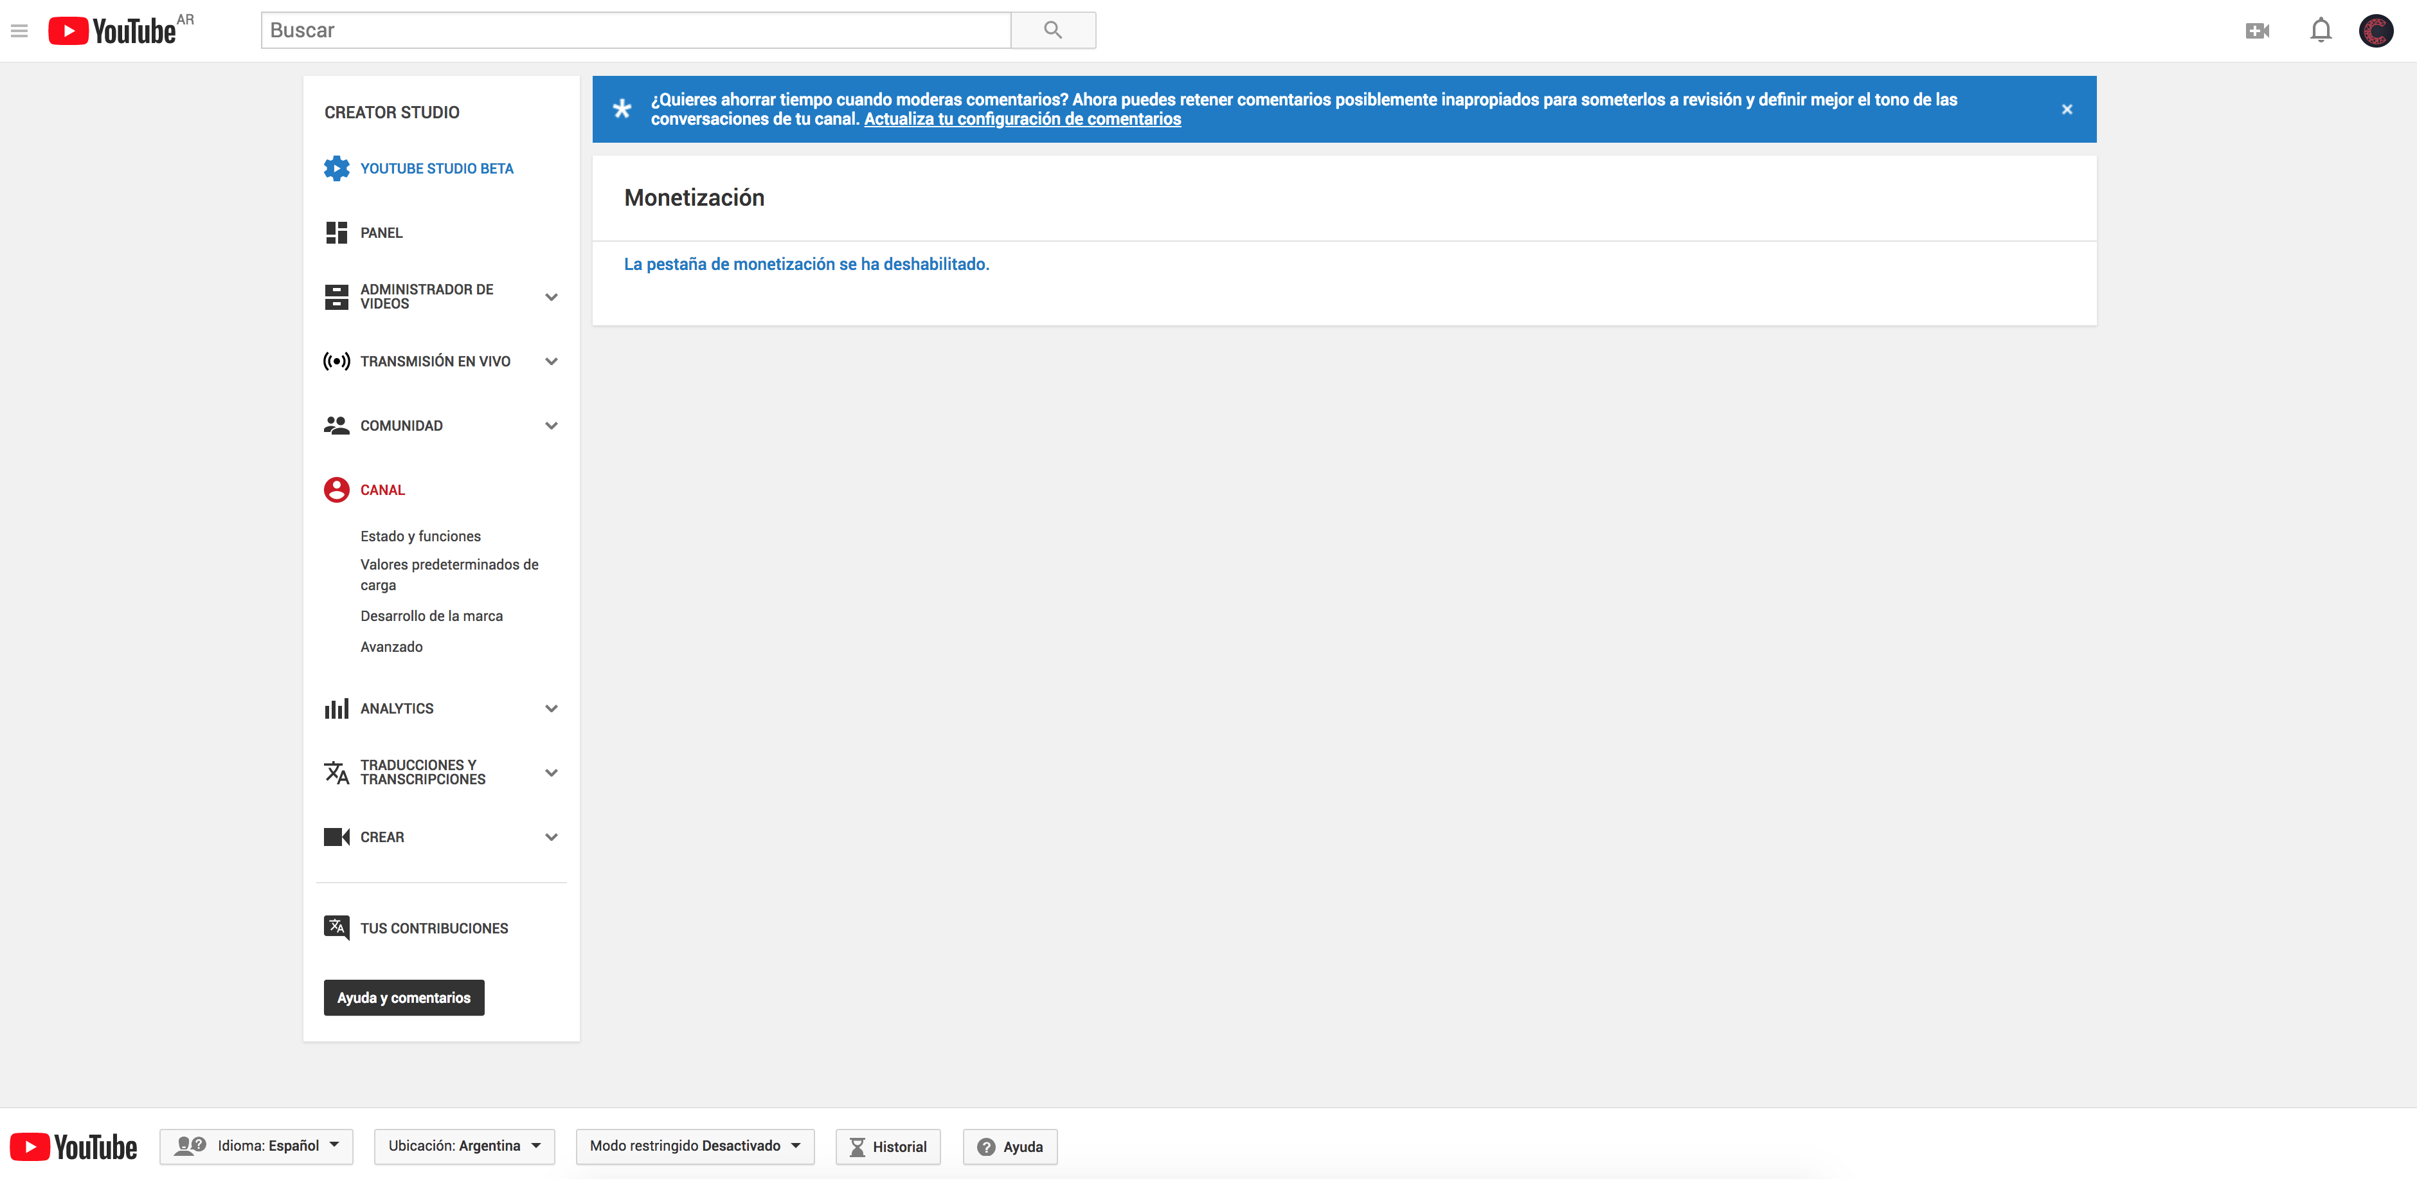Screen dimensions: 2417x1179
Task: Select TRANSMISIÓN EN VIVO menu item
Action: (435, 361)
